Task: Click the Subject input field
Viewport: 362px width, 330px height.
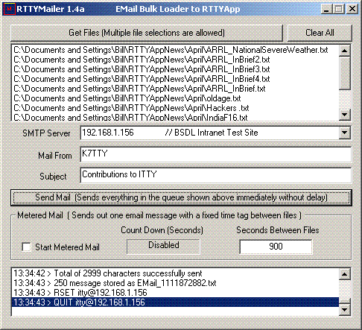Action: point(216,175)
